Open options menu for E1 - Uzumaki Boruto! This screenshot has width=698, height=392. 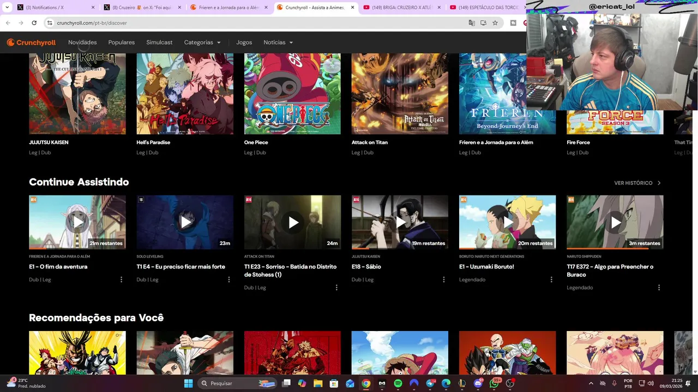click(551, 279)
